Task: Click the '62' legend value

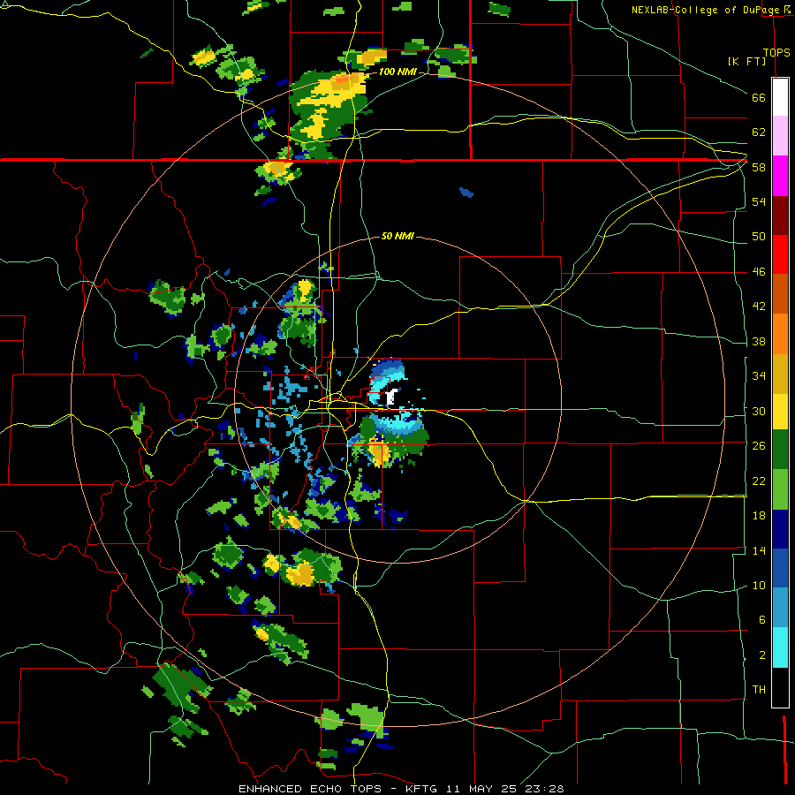Action: click(x=759, y=132)
